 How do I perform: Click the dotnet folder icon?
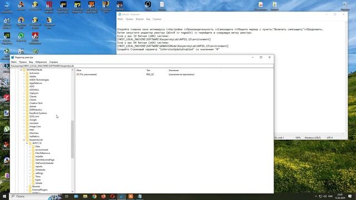pos(27,107)
